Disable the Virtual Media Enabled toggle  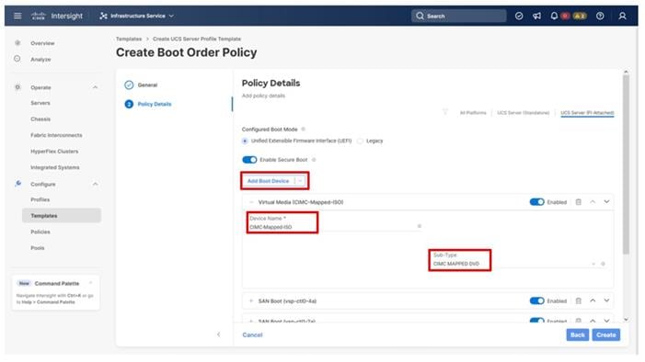pos(536,202)
